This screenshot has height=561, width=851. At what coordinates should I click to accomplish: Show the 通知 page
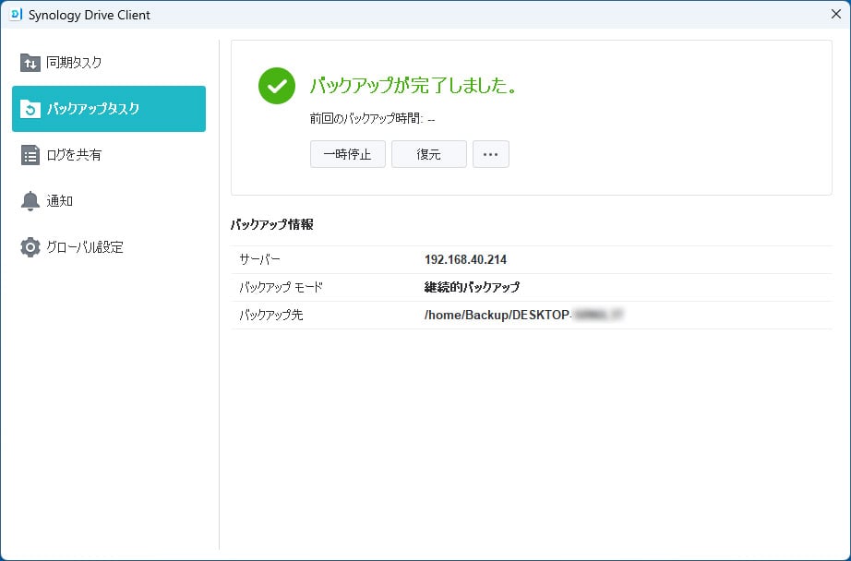click(60, 201)
